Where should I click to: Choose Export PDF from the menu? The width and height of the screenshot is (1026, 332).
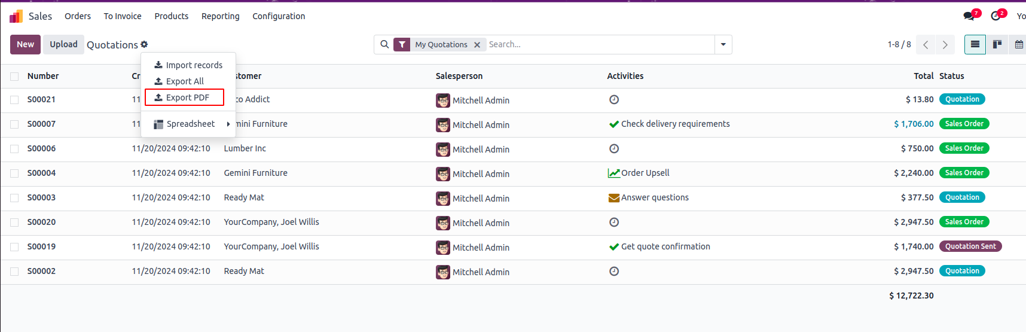point(185,98)
